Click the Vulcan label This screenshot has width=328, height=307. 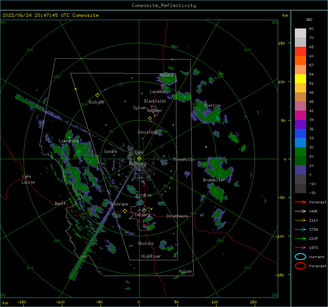[x=186, y=271]
